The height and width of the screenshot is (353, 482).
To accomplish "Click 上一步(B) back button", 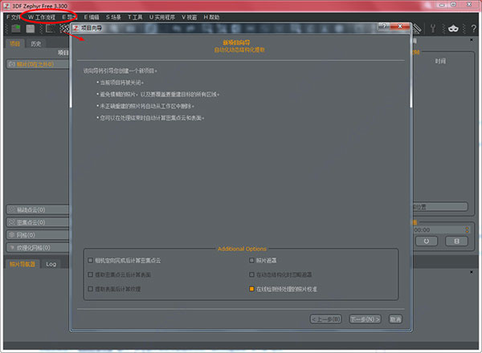I will tap(326, 319).
